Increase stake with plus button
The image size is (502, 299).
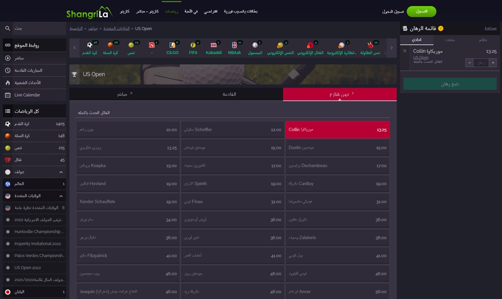[493, 63]
